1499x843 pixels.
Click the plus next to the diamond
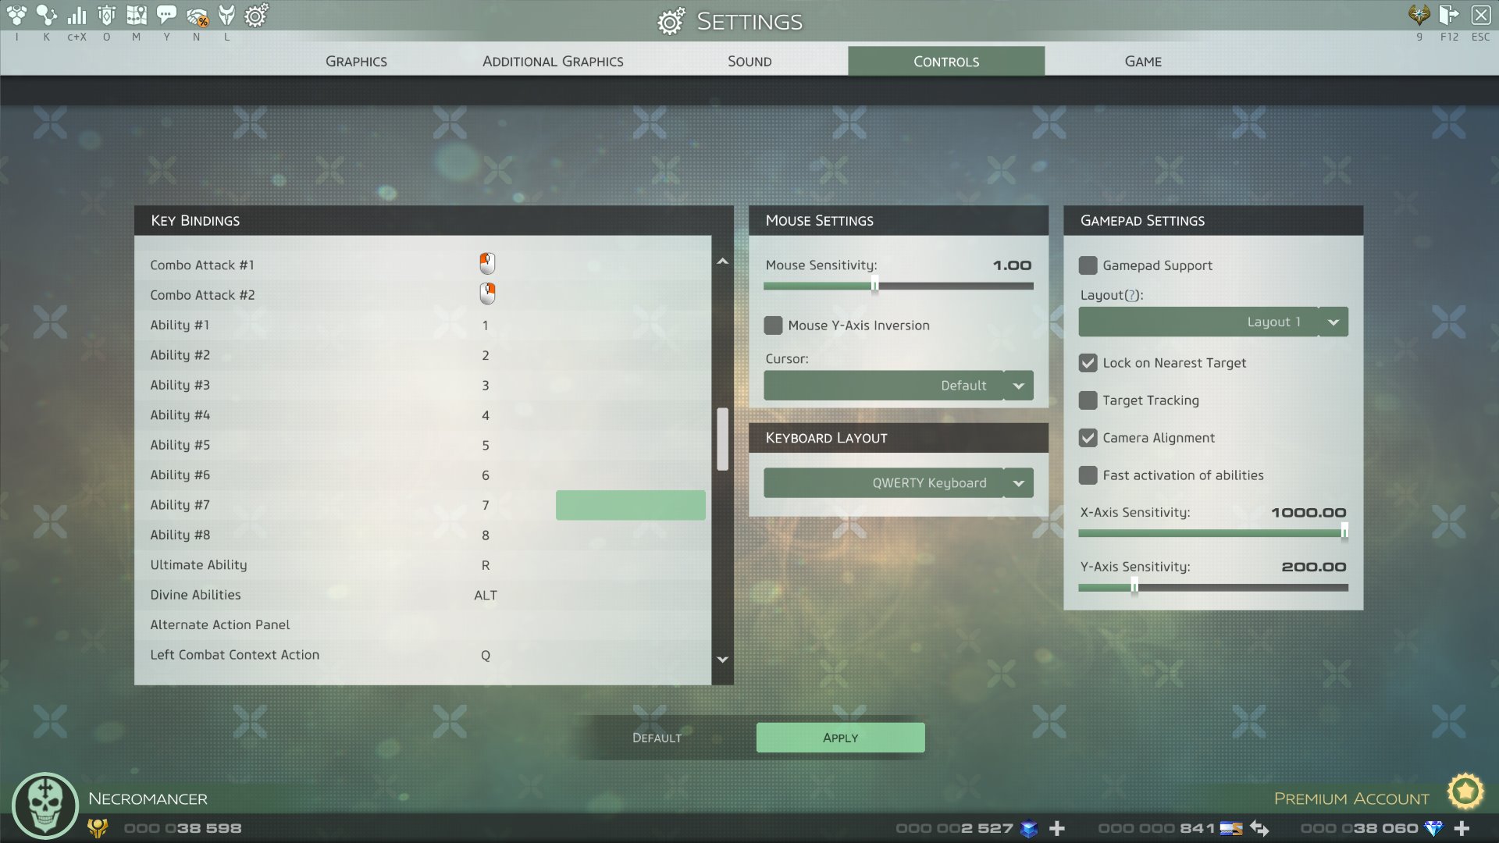pyautogui.click(x=1462, y=828)
